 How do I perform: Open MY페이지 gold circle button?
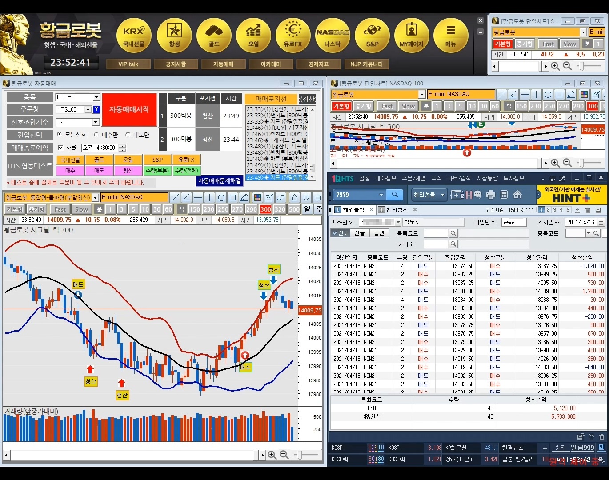pos(412,36)
